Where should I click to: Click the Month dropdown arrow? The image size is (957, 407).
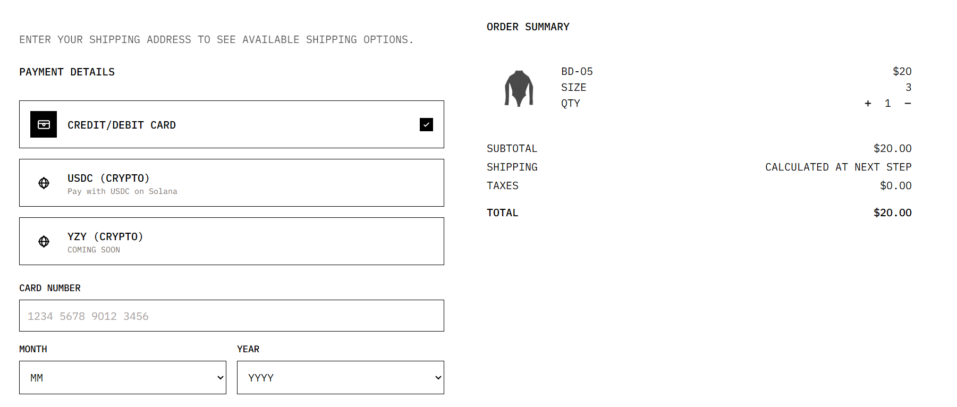point(221,378)
